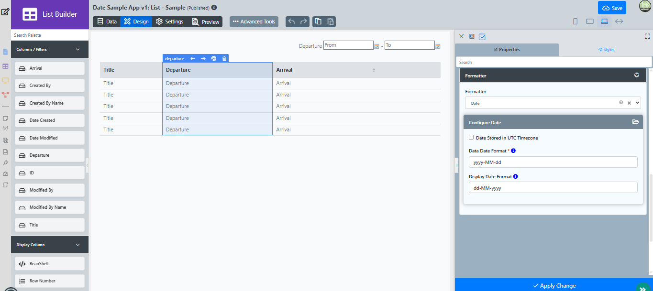Open the From date calendar picker
653x291 pixels.
point(376,46)
